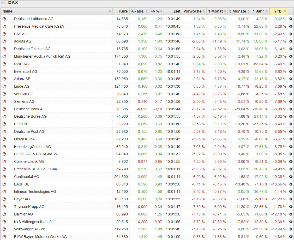Open the Henkel AG & Co. KGaA Vz link
This screenshot has height=240, width=294.
(x=36, y=154)
